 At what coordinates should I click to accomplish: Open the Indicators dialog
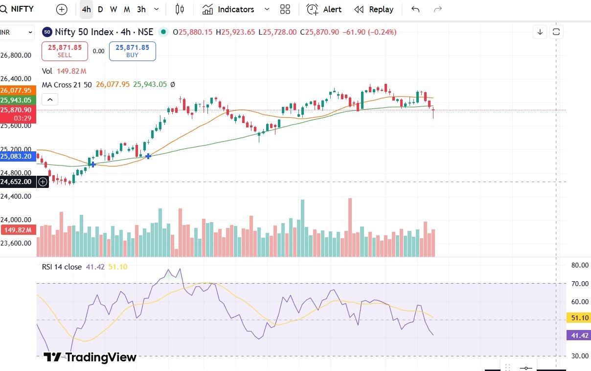tap(228, 9)
